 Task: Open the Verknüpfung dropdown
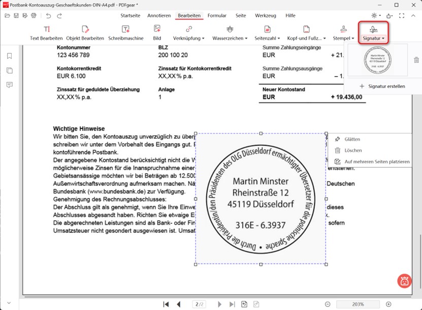(188, 33)
